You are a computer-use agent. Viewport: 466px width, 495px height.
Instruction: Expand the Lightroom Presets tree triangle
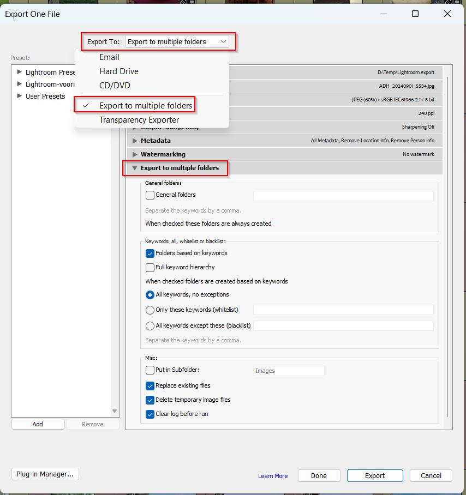[20, 72]
